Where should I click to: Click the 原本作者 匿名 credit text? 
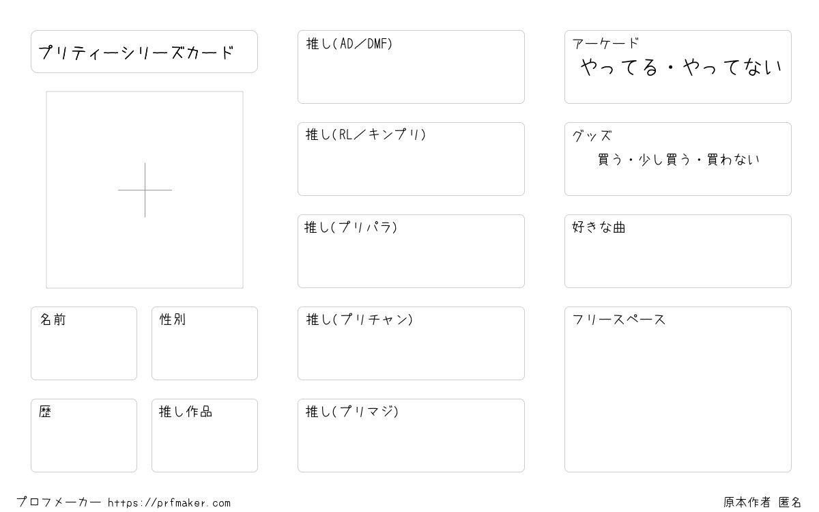[763, 502]
